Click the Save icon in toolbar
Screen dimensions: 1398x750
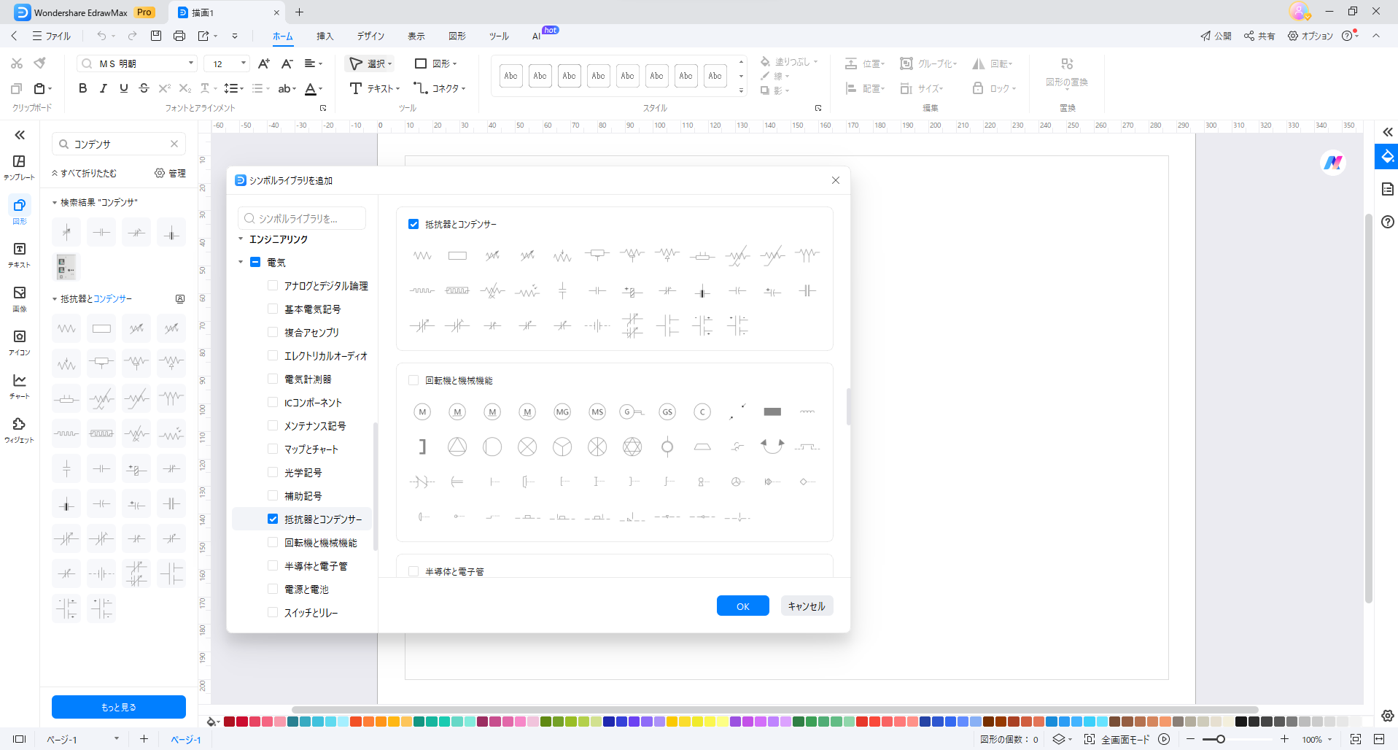point(155,36)
